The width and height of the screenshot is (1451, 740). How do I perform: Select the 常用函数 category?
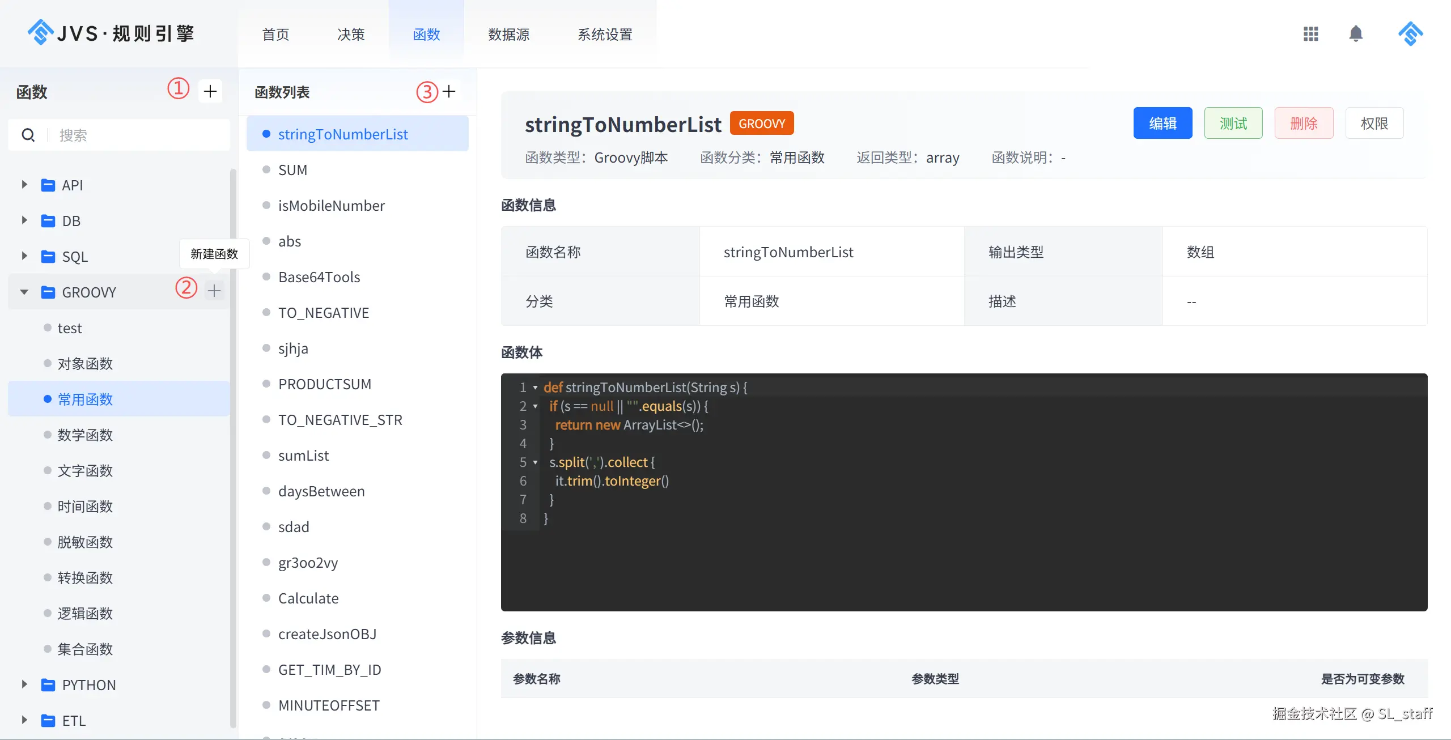119,399
